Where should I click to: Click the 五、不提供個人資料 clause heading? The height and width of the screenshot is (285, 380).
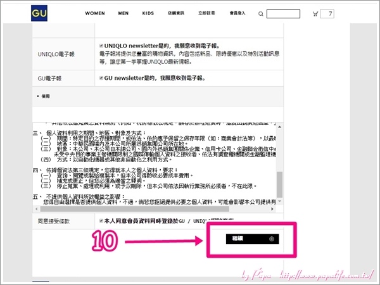(x=79, y=196)
